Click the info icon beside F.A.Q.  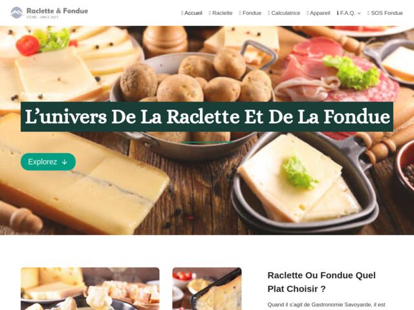[338, 13]
